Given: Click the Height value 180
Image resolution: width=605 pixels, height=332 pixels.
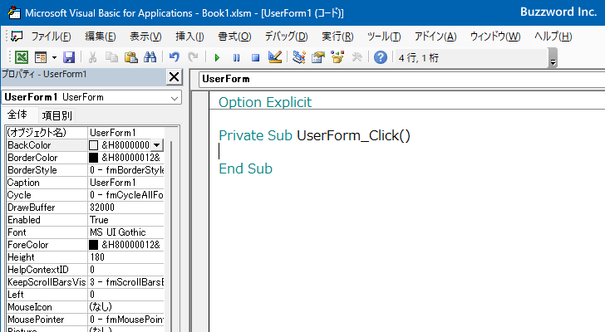Looking at the screenshot, I should pos(97,257).
